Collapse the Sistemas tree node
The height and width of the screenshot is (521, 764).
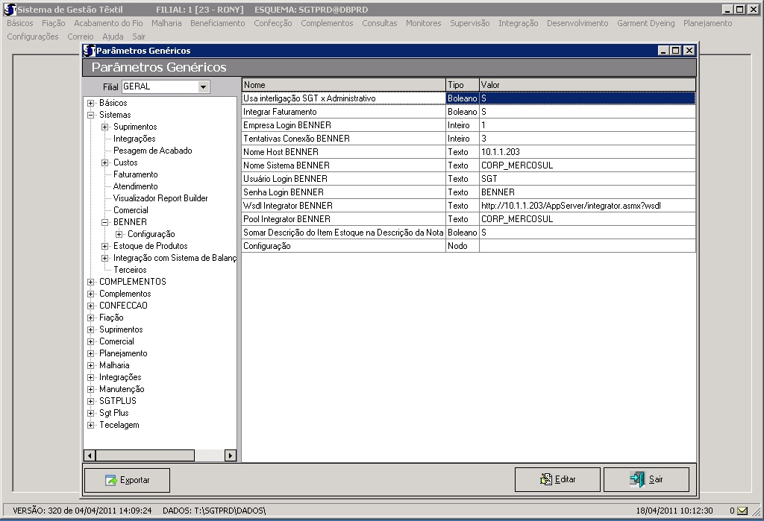click(91, 115)
